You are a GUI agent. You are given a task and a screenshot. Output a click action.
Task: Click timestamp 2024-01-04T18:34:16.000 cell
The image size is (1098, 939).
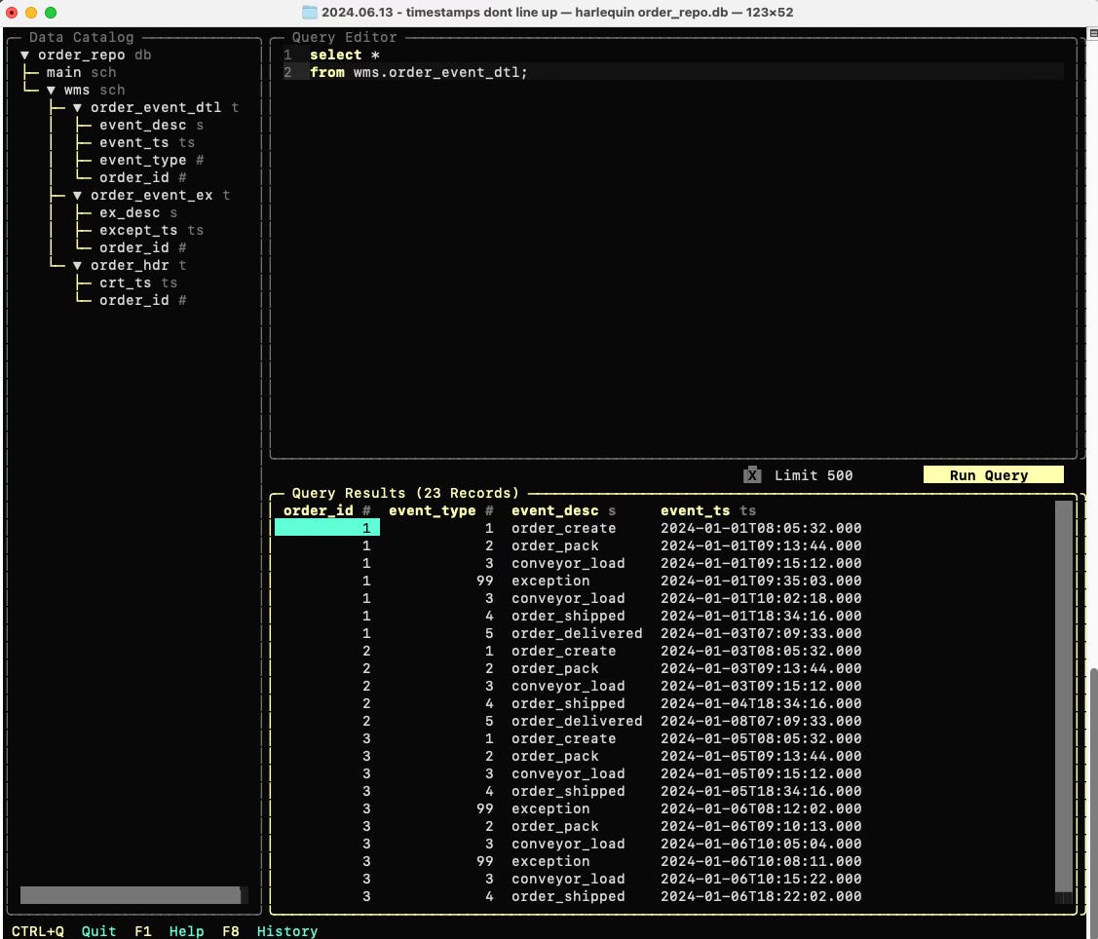[x=761, y=703]
